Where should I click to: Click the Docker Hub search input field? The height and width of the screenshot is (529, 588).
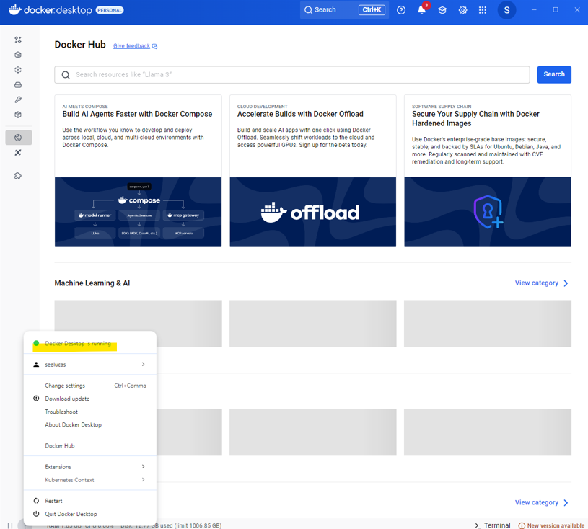coord(289,74)
